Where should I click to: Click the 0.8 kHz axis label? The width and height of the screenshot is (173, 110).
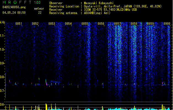click(x=2, y=77)
